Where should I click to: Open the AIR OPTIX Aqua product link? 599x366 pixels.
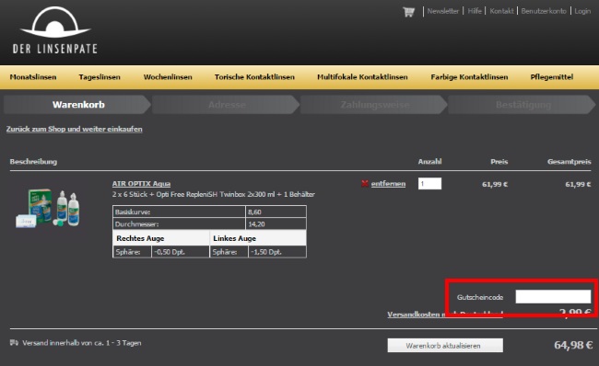(x=141, y=183)
